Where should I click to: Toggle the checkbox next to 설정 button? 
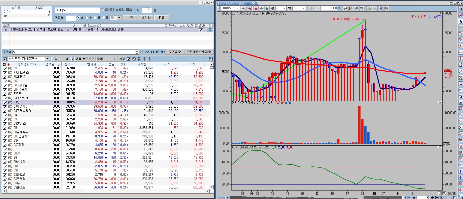pyautogui.click(x=129, y=59)
